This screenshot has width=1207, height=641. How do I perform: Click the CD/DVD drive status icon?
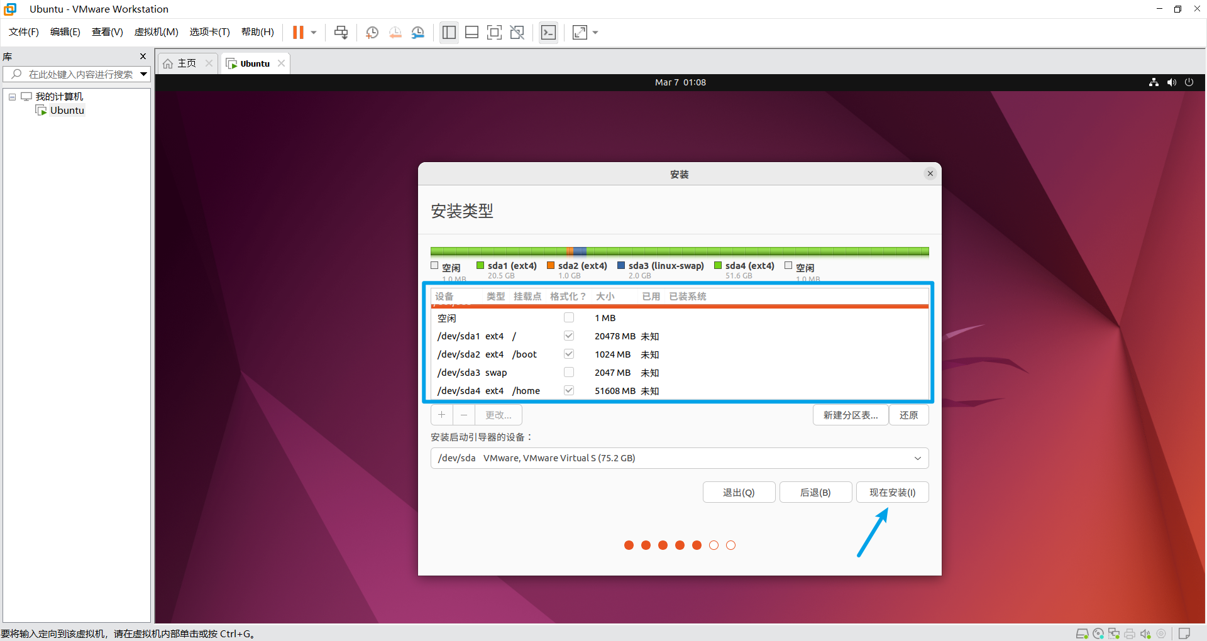(x=1098, y=633)
